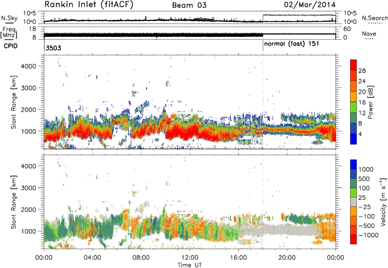
Task: Click the CPID value '3503'
Action: pyautogui.click(x=53, y=48)
